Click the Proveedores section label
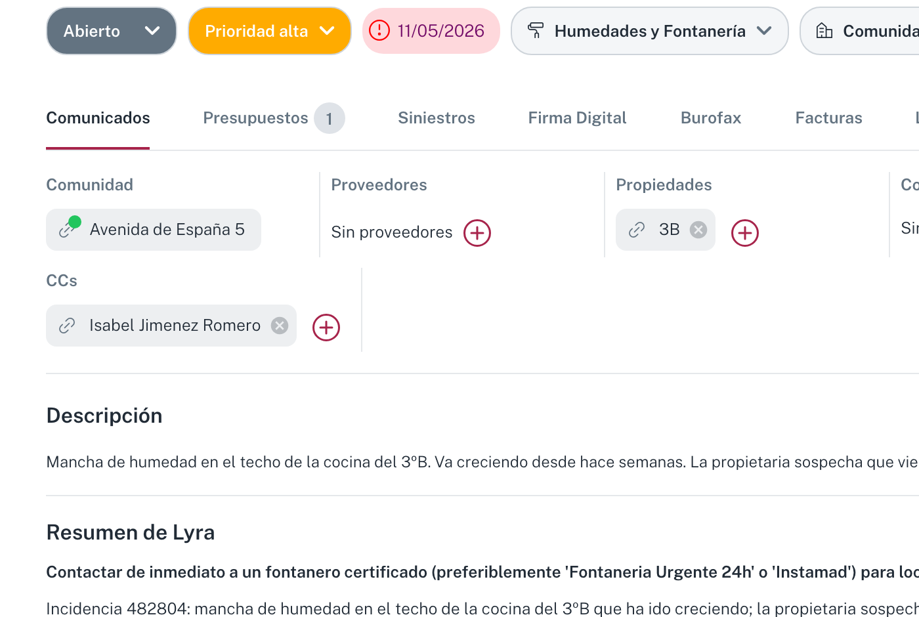Screen dimensions: 919x617 [x=379, y=185]
